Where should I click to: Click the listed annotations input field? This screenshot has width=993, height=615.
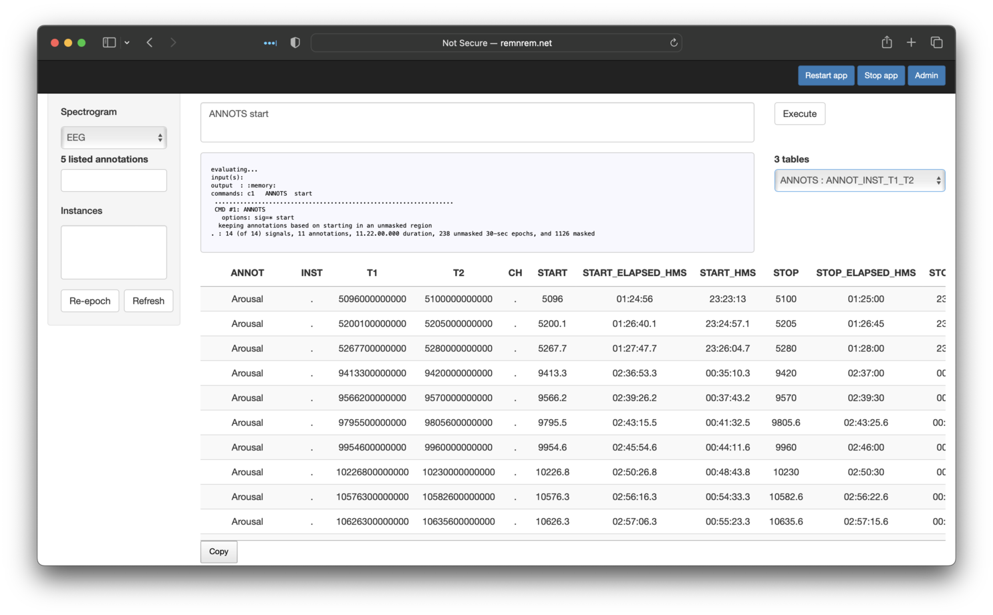(114, 180)
